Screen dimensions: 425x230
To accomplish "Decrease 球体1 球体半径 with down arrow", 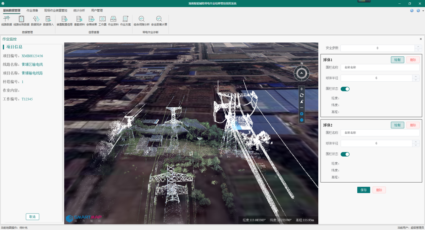I will (x=416, y=80).
